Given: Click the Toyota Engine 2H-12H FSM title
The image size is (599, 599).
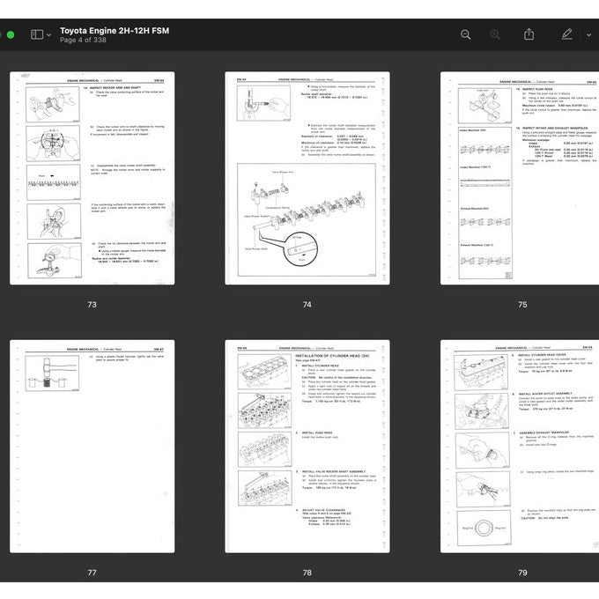Looking at the screenshot, I should tap(115, 30).
